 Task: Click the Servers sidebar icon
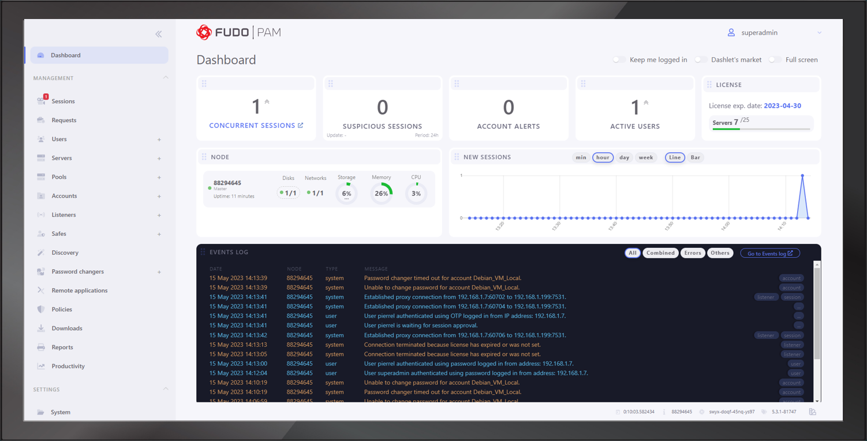coord(41,158)
